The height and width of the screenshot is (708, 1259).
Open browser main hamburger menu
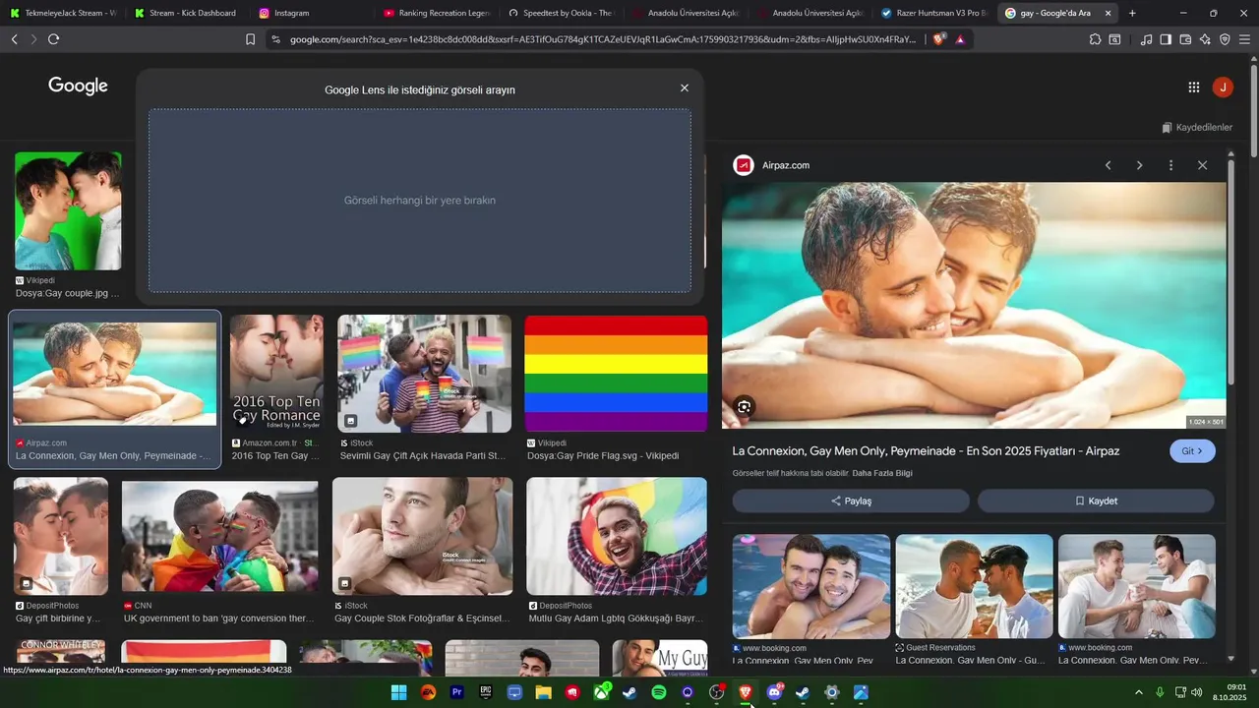[x=1245, y=39]
